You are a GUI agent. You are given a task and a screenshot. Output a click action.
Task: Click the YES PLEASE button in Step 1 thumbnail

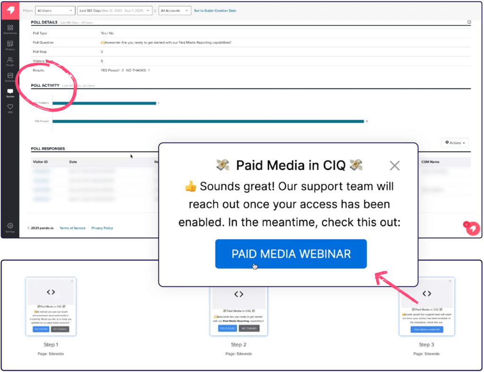[41, 329]
